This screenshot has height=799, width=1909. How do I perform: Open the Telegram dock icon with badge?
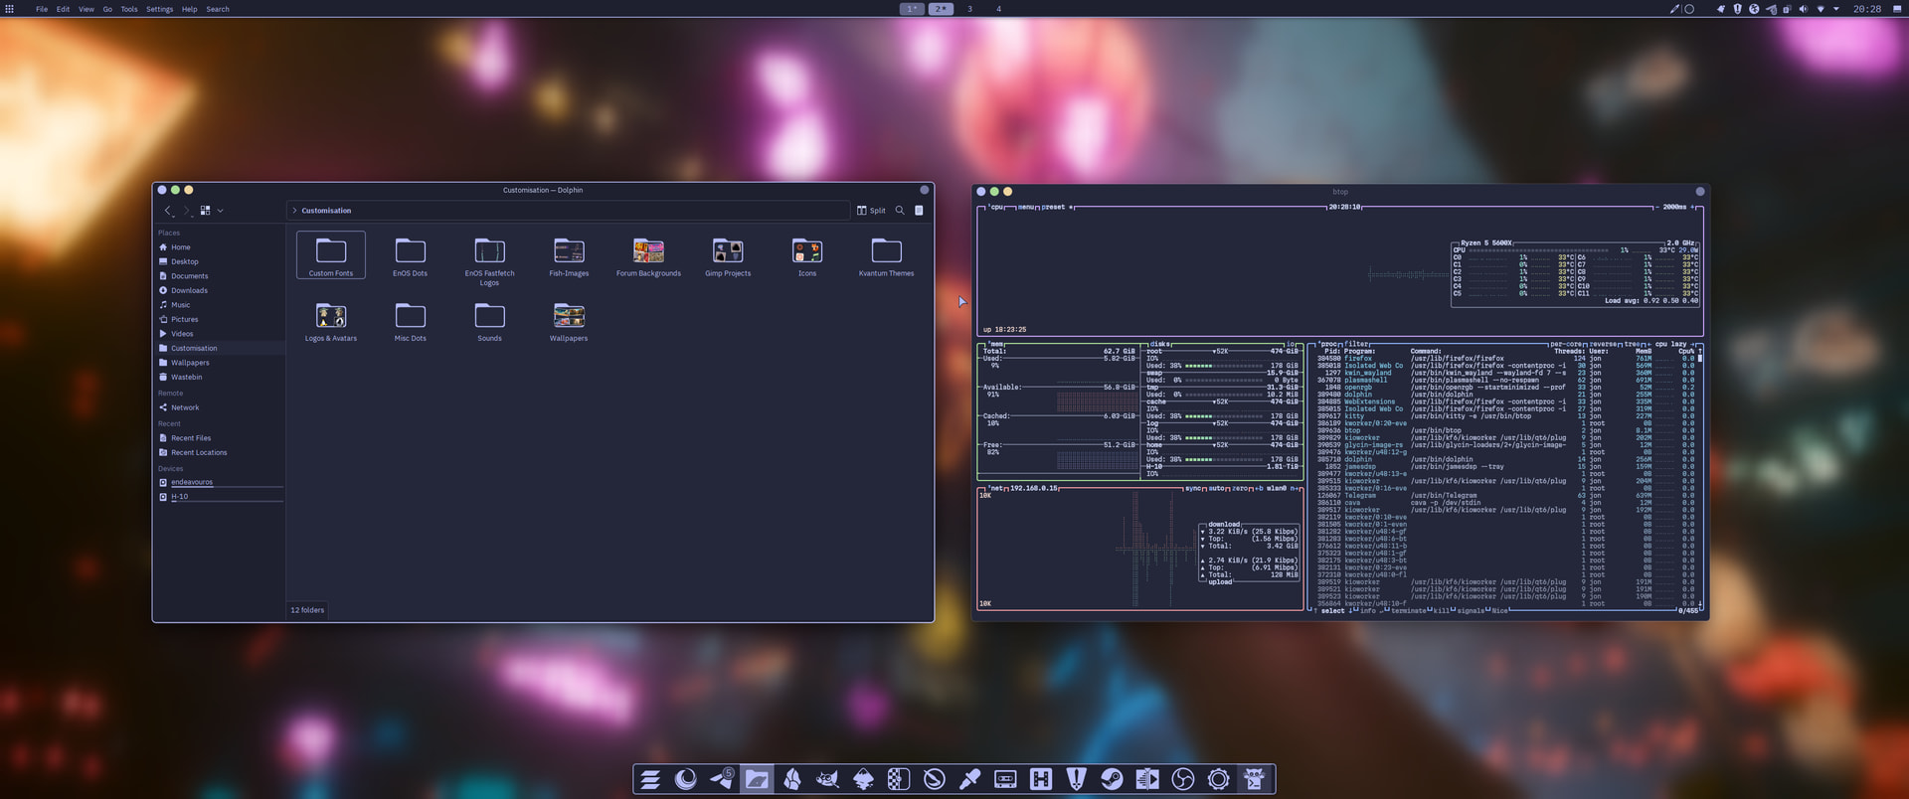pyautogui.click(x=722, y=779)
